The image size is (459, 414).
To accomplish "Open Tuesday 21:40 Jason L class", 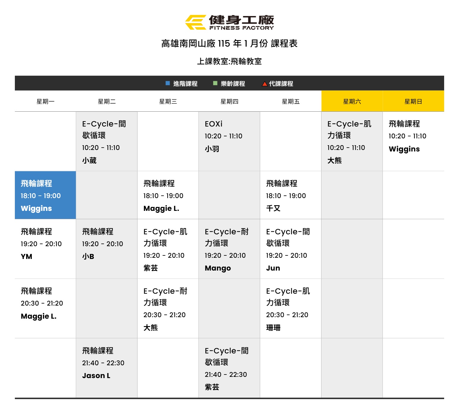I will [107, 363].
